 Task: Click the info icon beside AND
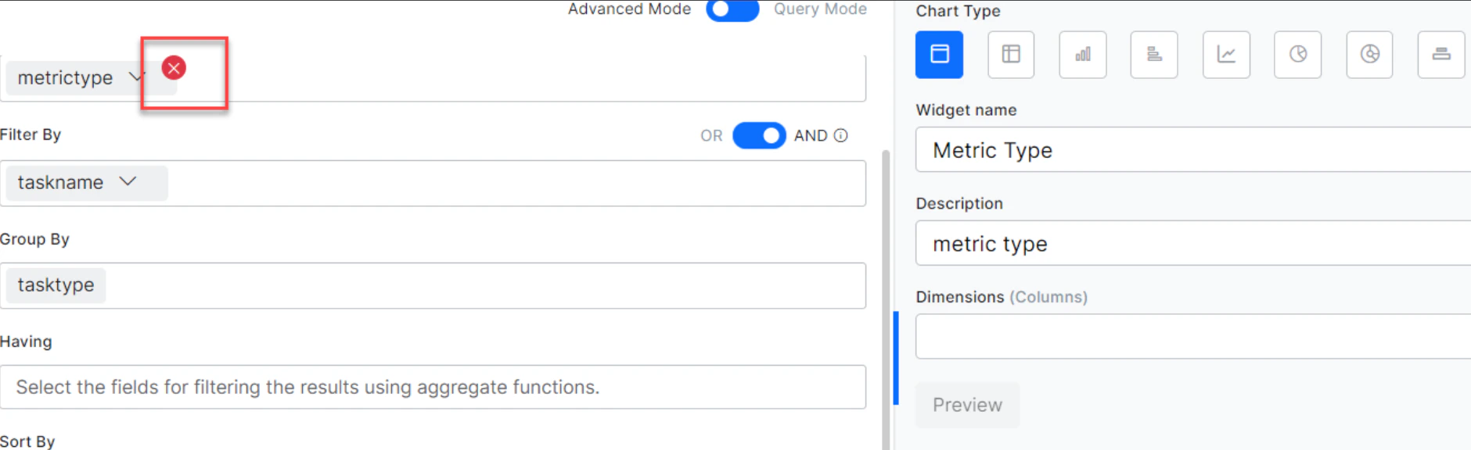(x=841, y=135)
